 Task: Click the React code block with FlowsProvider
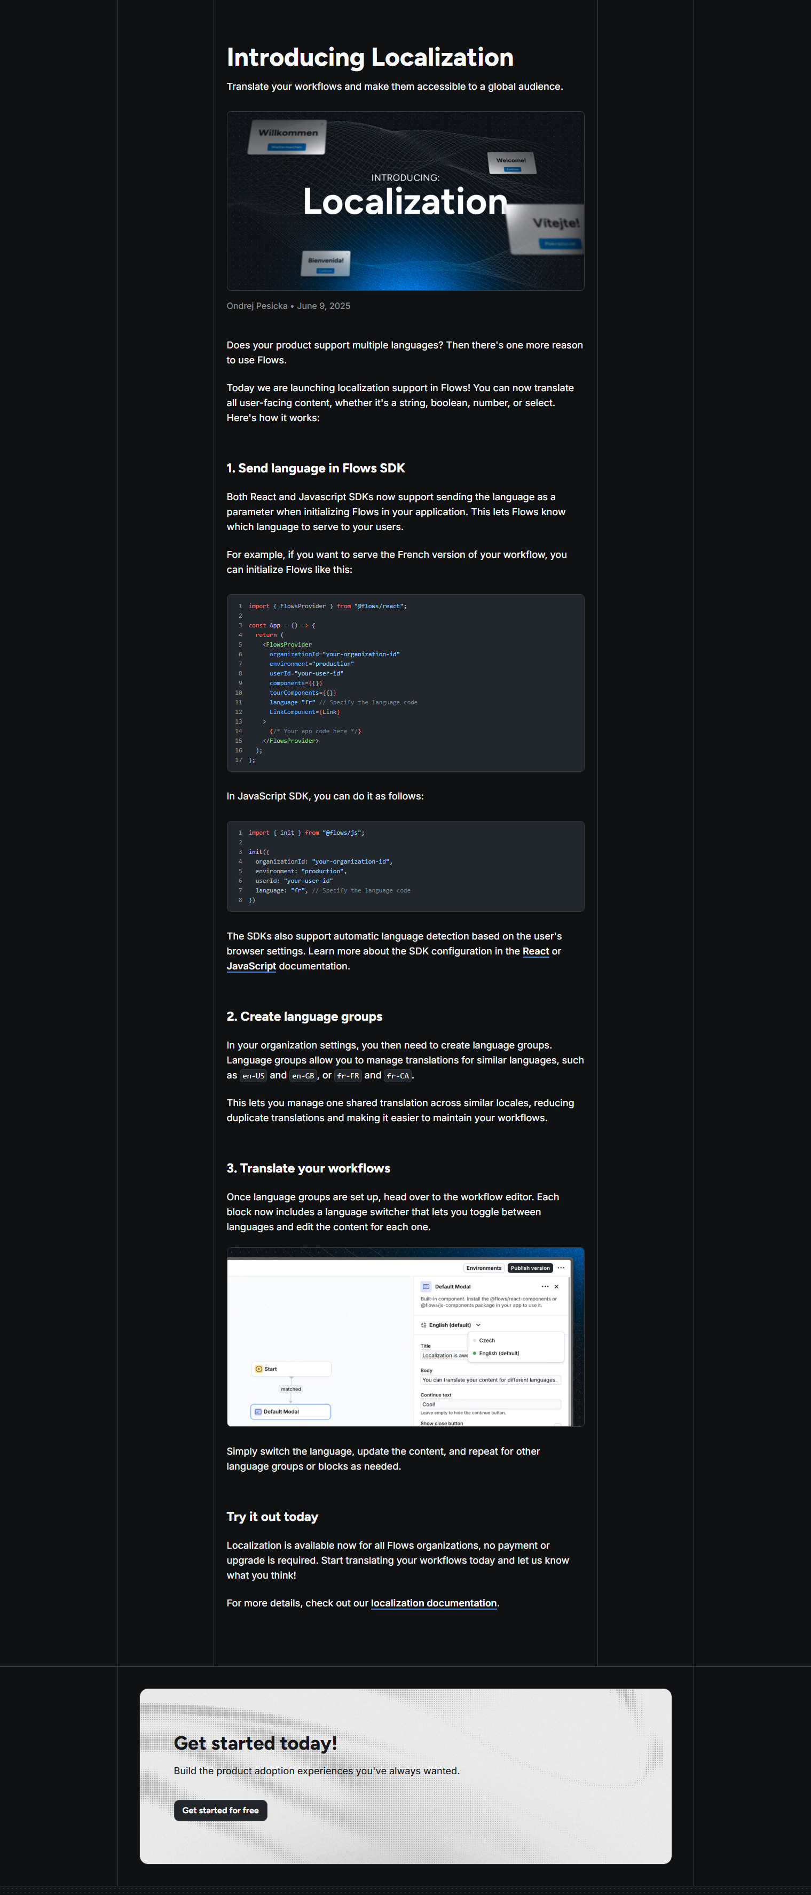[x=405, y=682]
